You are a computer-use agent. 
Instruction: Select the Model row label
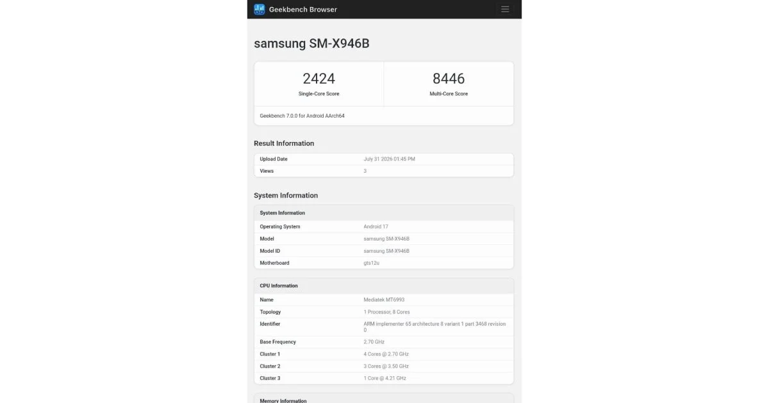click(x=267, y=239)
